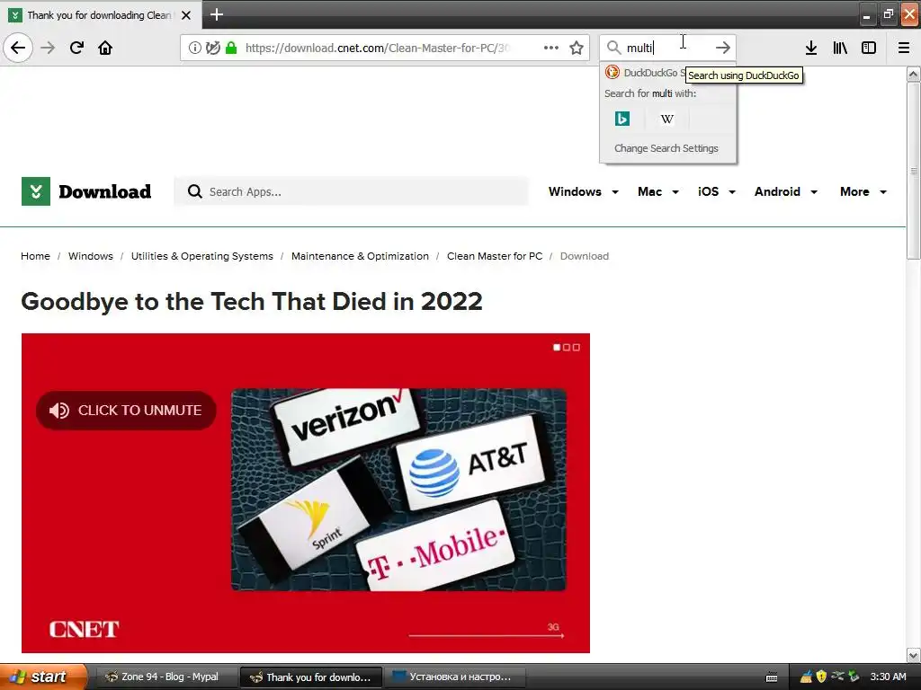921x690 pixels.
Task: Click the green secure padlock icon
Action: (231, 49)
